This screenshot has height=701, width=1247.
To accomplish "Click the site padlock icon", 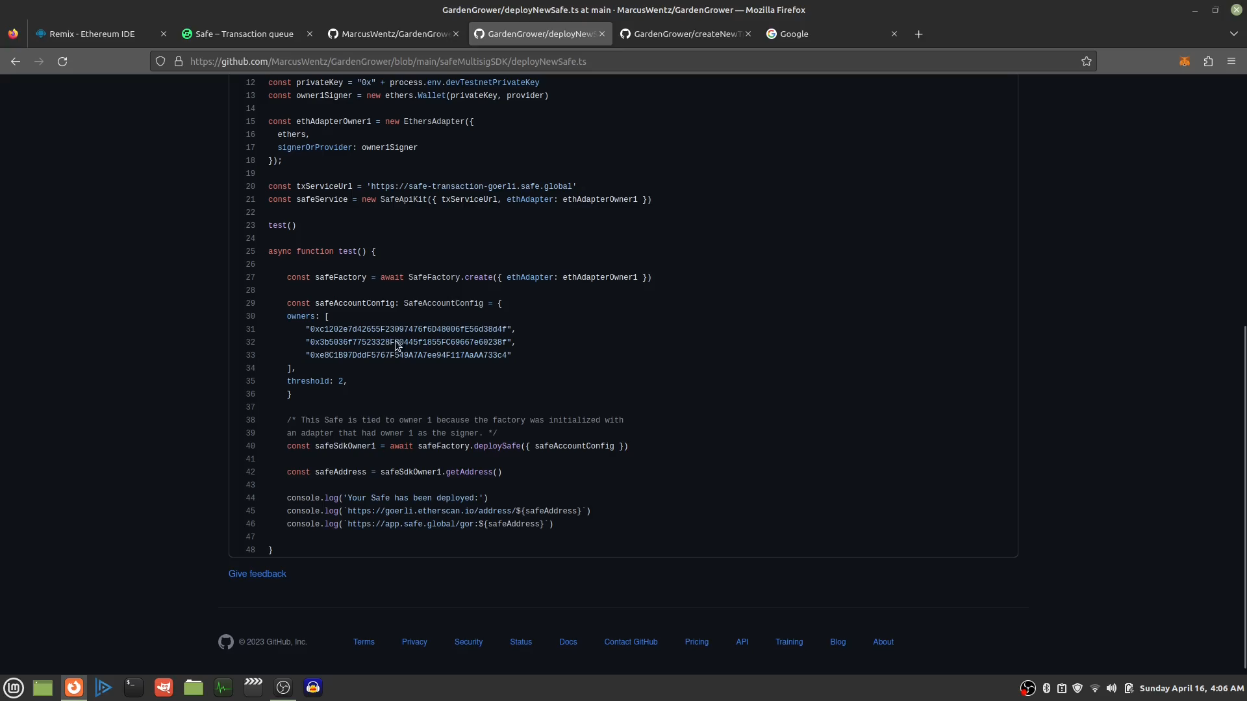I will (179, 61).
